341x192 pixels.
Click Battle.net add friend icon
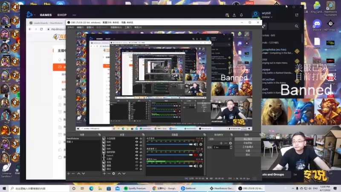263,26
